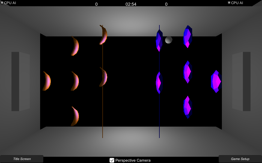
Task: Open the Game Setup button
Action: tap(240, 159)
